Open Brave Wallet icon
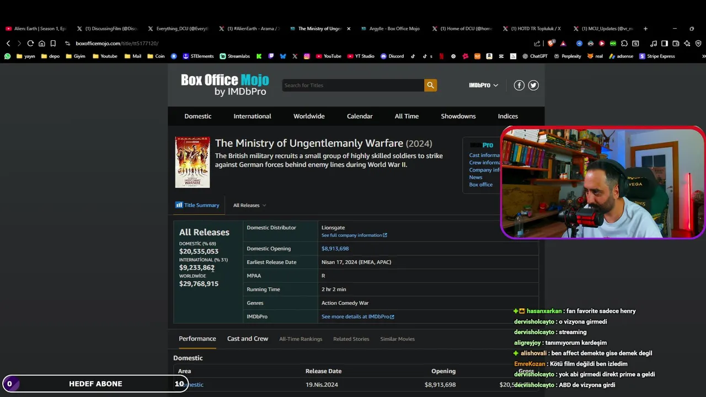706x397 pixels. point(676,44)
